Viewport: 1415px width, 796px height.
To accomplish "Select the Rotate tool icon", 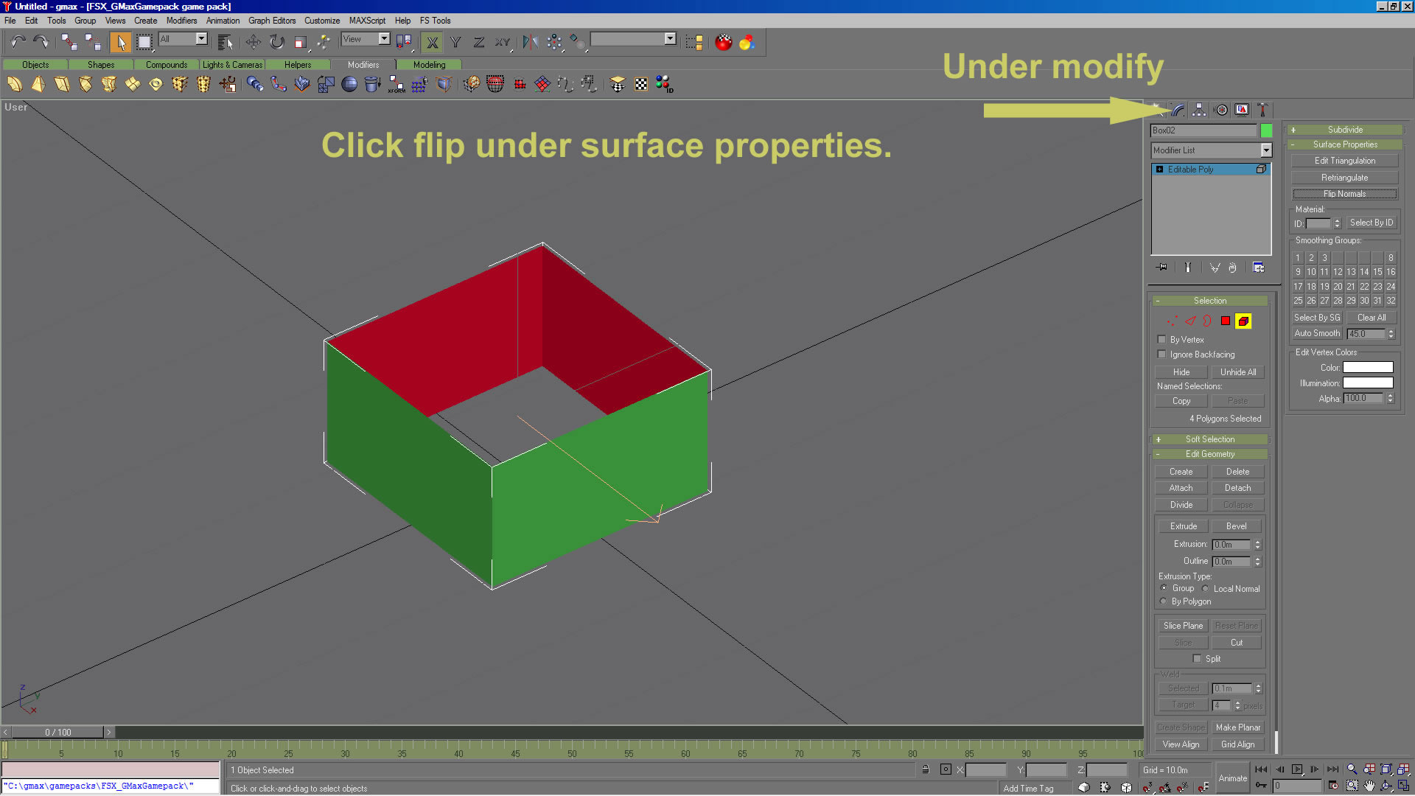I will [276, 42].
